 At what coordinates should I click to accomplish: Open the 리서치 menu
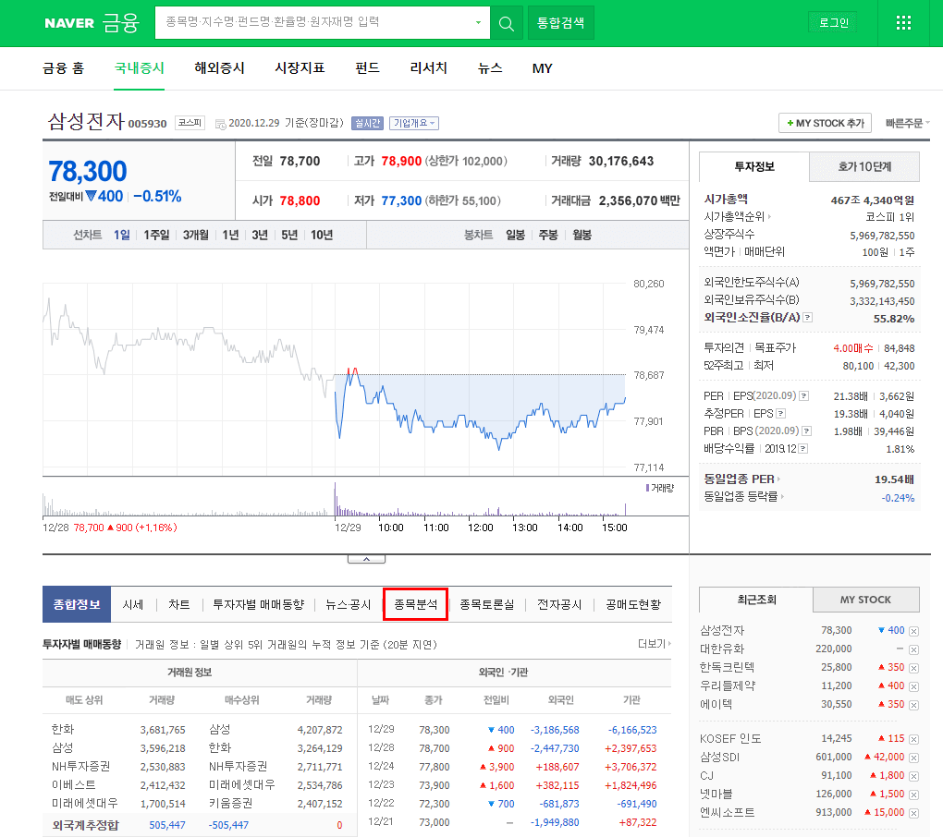(x=428, y=68)
